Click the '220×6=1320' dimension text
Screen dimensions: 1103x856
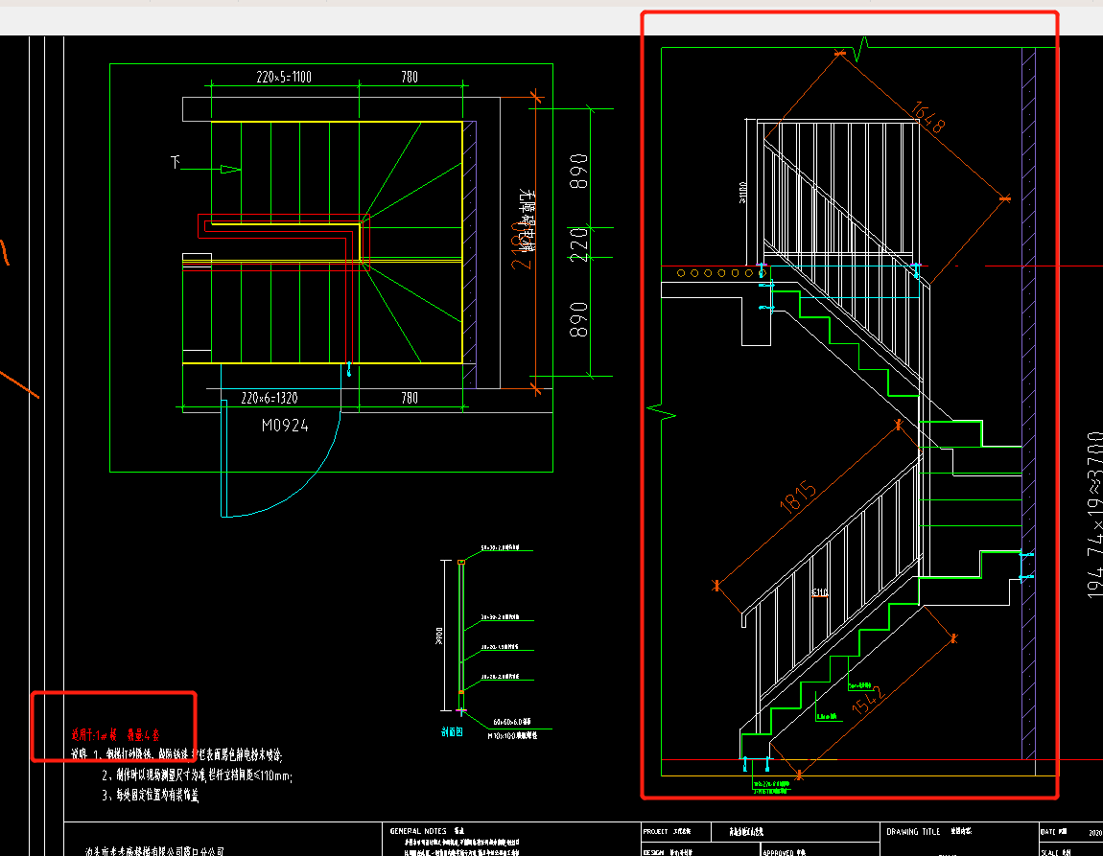click(270, 398)
